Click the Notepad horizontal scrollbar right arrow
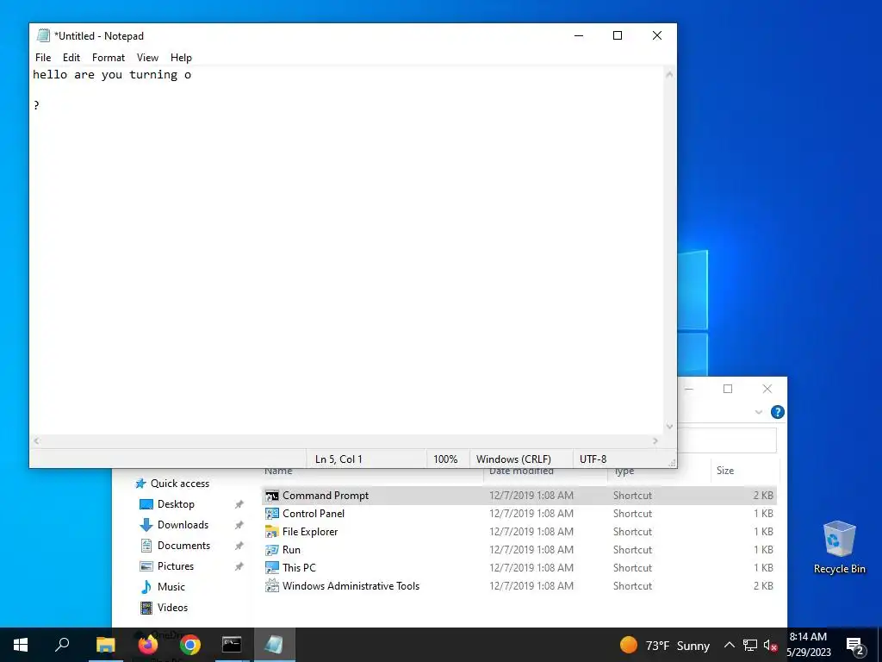This screenshot has width=882, height=662. tap(655, 441)
